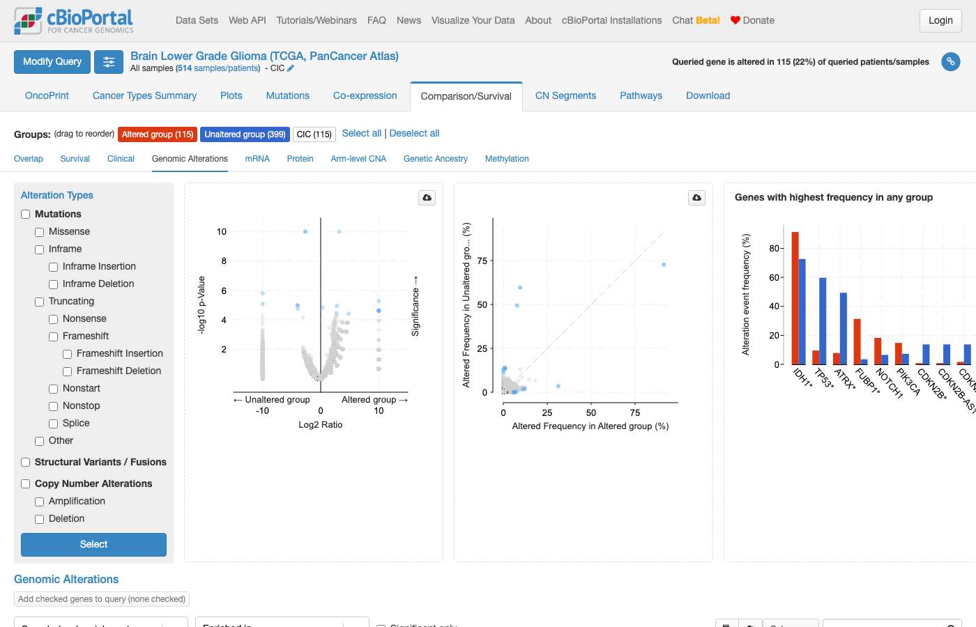Toggle the blue Unaltered group (399) chip
The width and height of the screenshot is (976, 627).
pos(245,134)
